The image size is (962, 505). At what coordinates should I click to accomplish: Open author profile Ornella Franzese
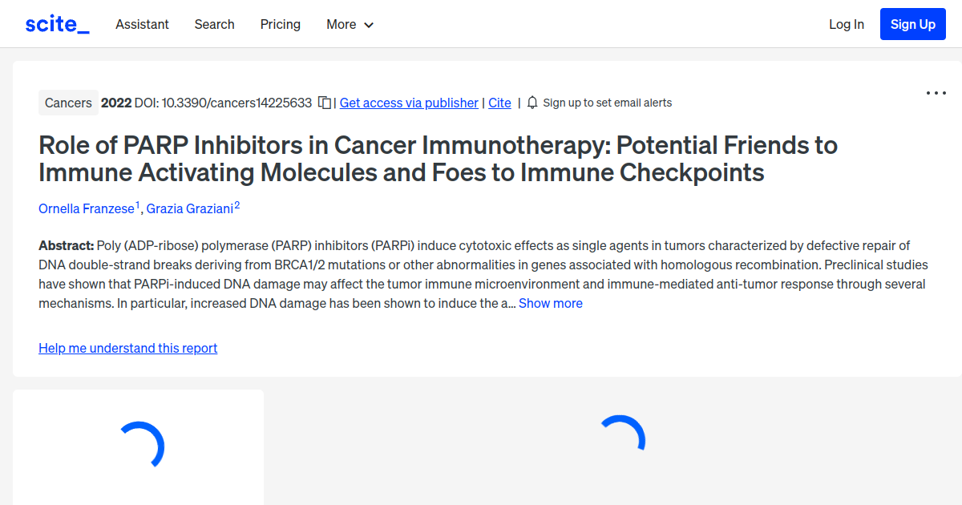click(87, 208)
